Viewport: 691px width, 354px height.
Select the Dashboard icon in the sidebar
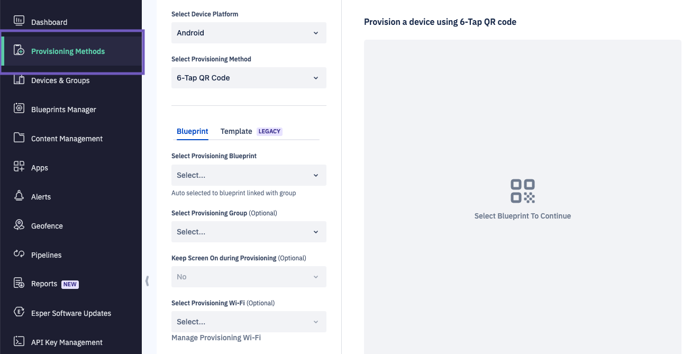point(19,20)
